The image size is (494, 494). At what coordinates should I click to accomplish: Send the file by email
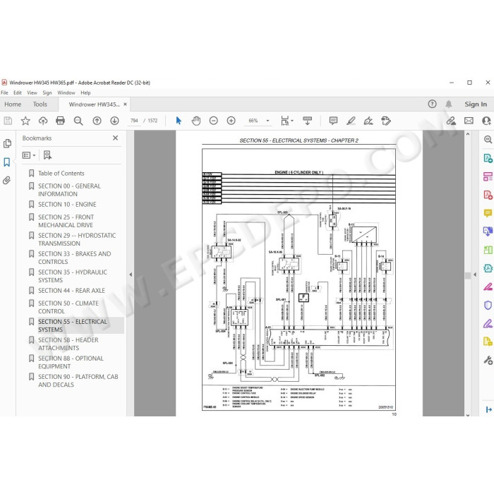469,121
